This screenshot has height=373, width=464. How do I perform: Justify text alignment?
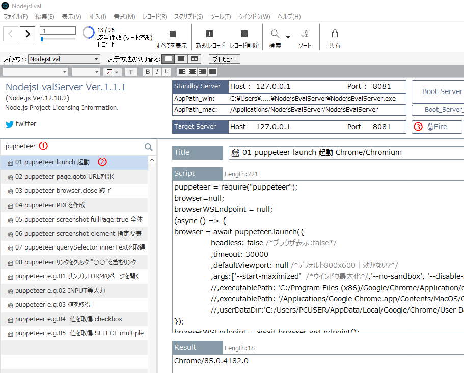(212, 72)
